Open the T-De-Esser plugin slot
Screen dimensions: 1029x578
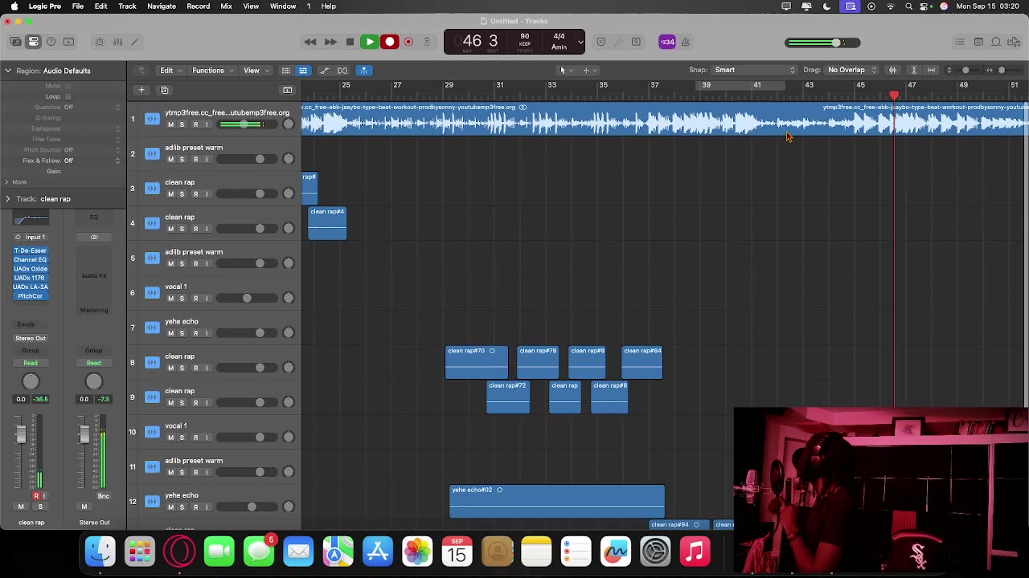pos(31,250)
